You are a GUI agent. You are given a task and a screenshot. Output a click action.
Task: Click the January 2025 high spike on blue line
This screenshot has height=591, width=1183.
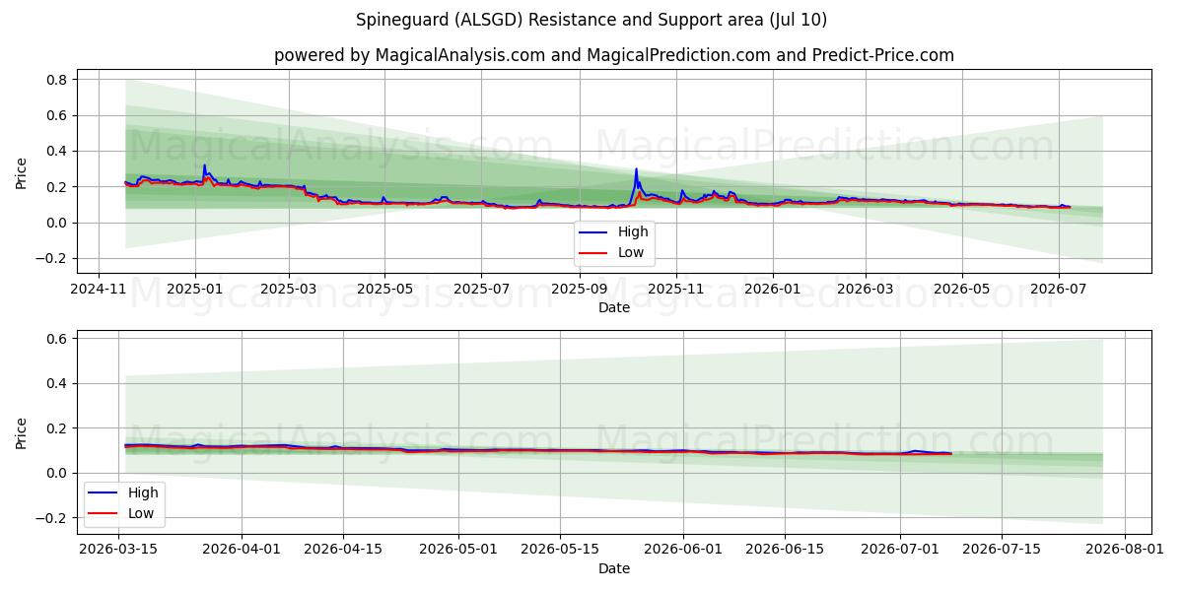coord(204,165)
